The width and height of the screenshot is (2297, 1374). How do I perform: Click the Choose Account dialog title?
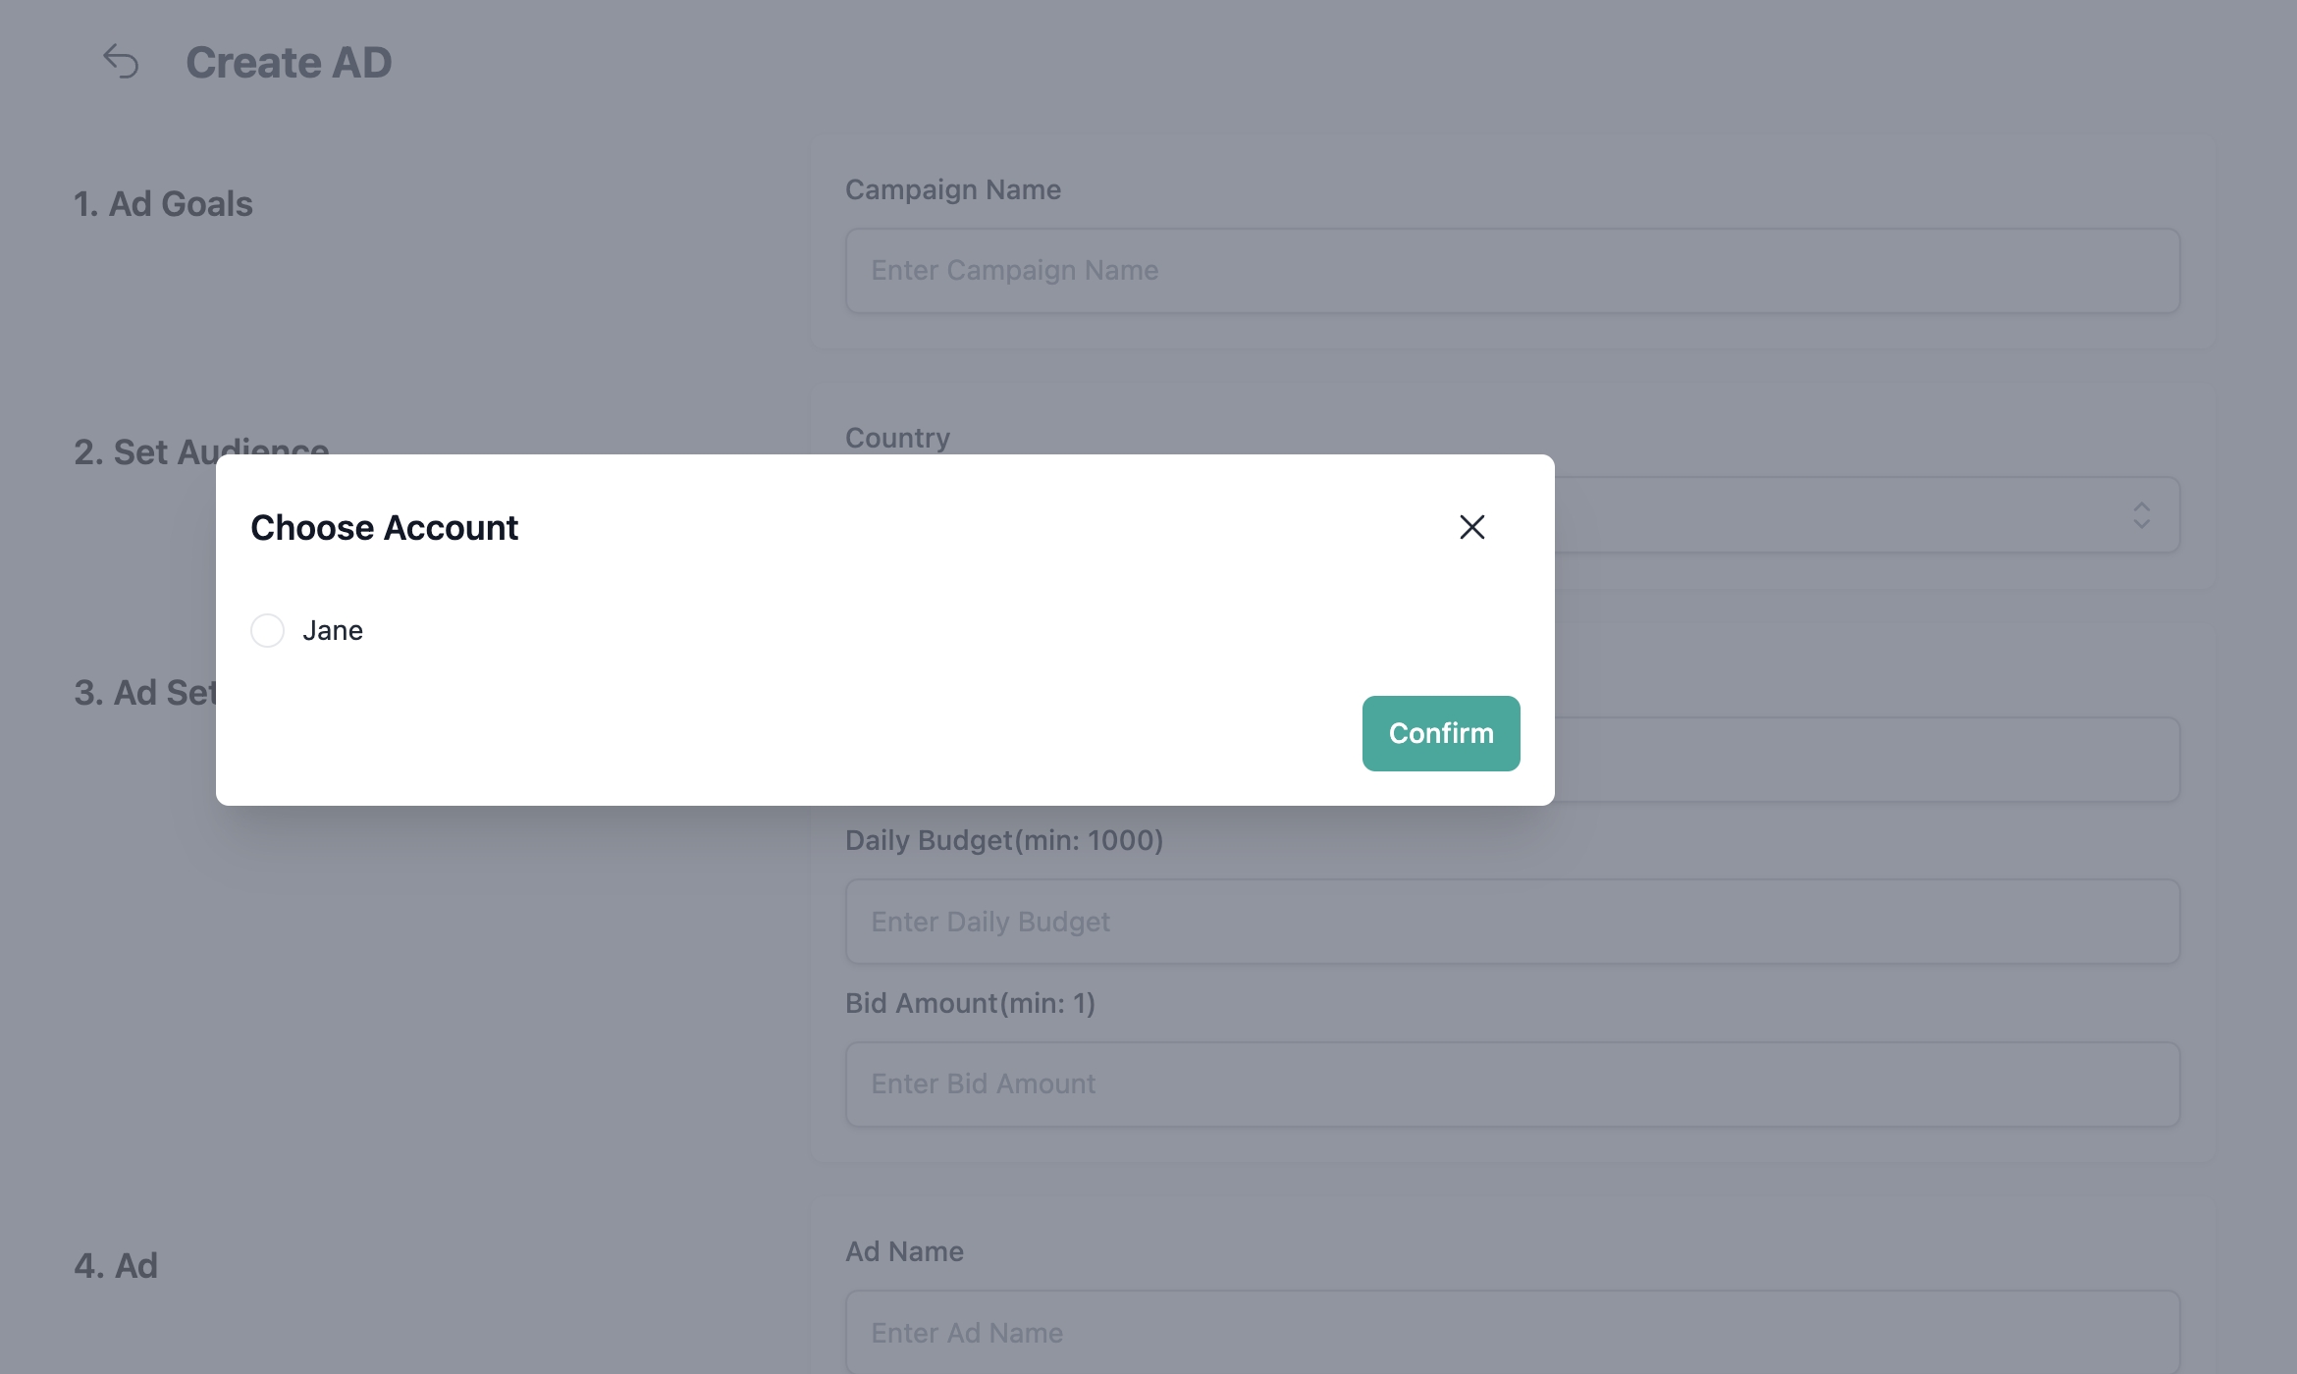click(384, 528)
